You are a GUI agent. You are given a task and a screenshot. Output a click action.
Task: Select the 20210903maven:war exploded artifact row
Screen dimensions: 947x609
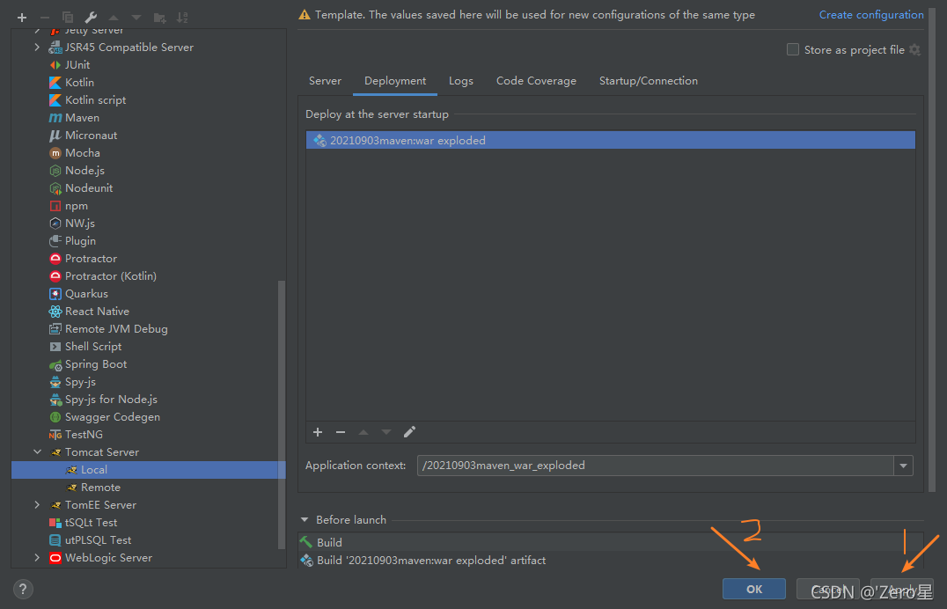coord(611,140)
